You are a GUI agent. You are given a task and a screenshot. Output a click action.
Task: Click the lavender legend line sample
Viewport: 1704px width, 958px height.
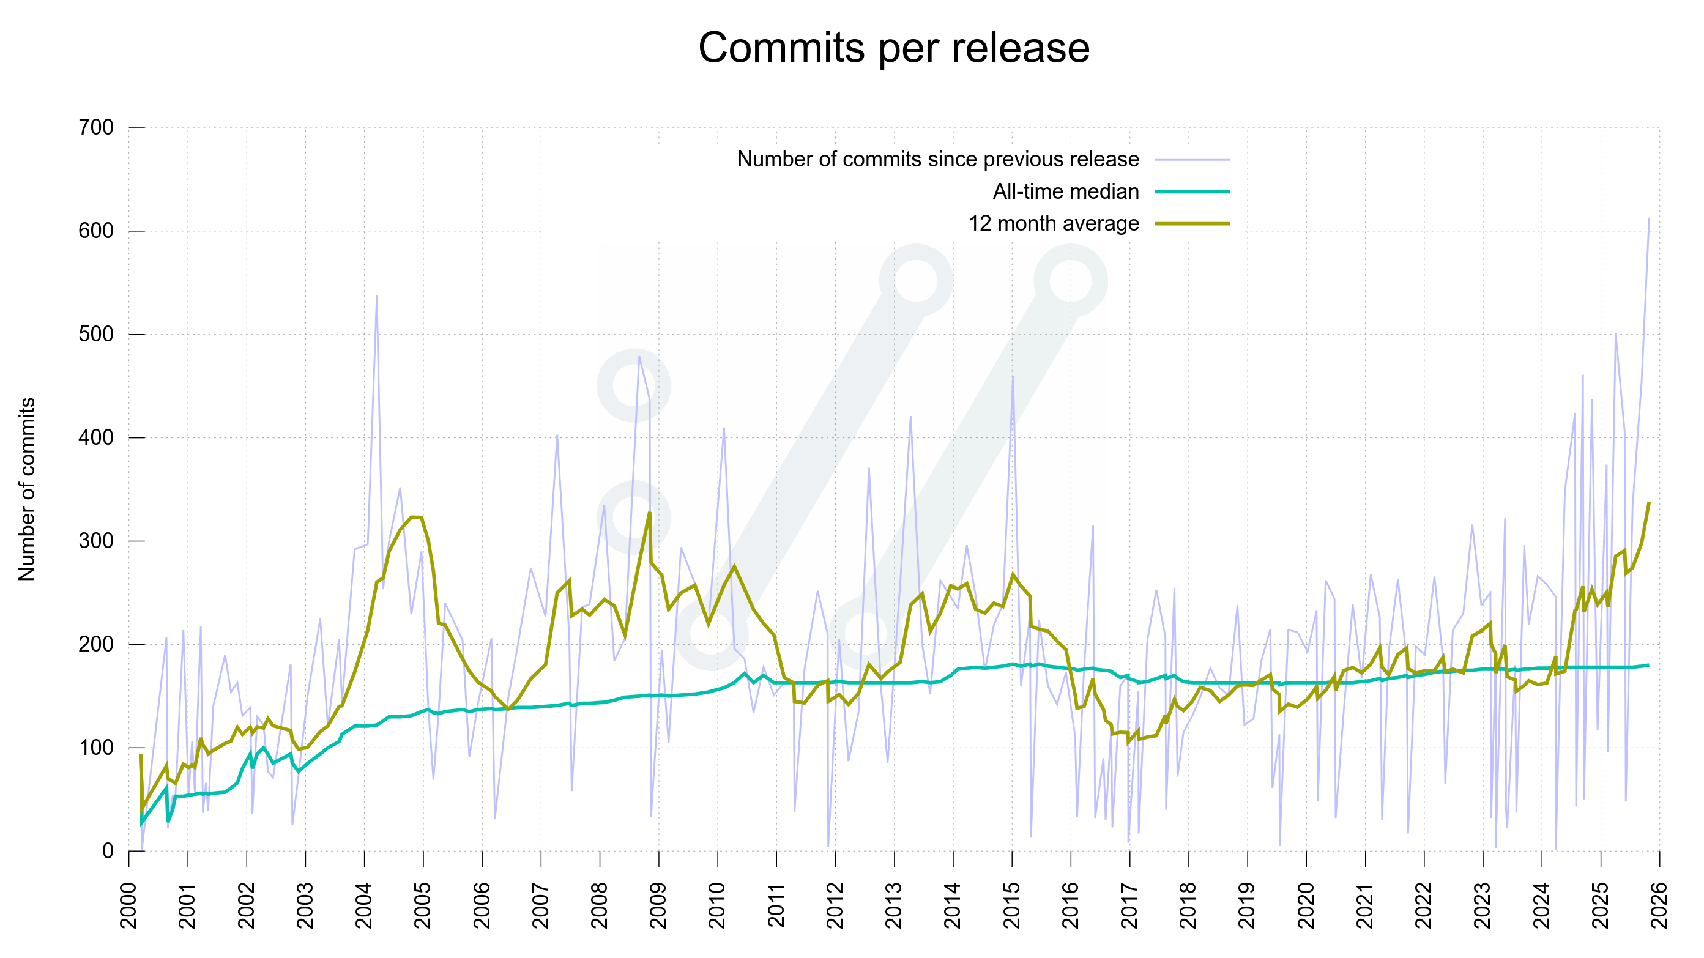[1191, 160]
